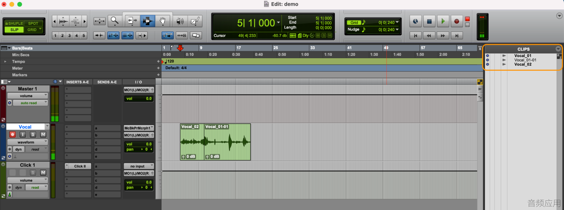The height and width of the screenshot is (210, 564).
Task: Toggle input monitoring on Vocal track
Action: tap(23, 134)
